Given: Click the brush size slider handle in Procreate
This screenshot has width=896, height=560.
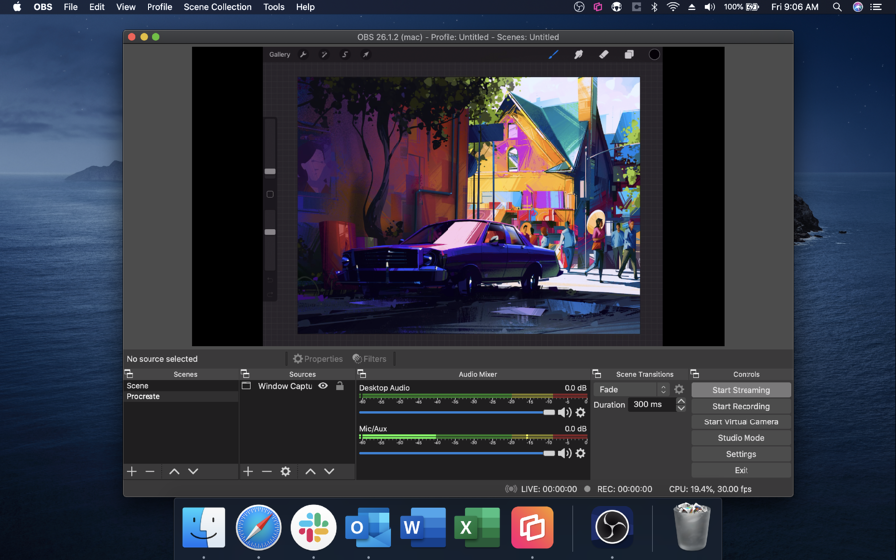Looking at the screenshot, I should (x=270, y=171).
